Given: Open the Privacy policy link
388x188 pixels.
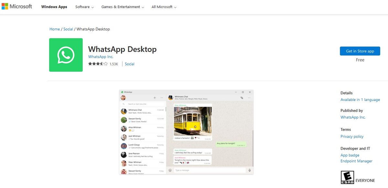Looking at the screenshot, I should [x=352, y=136].
